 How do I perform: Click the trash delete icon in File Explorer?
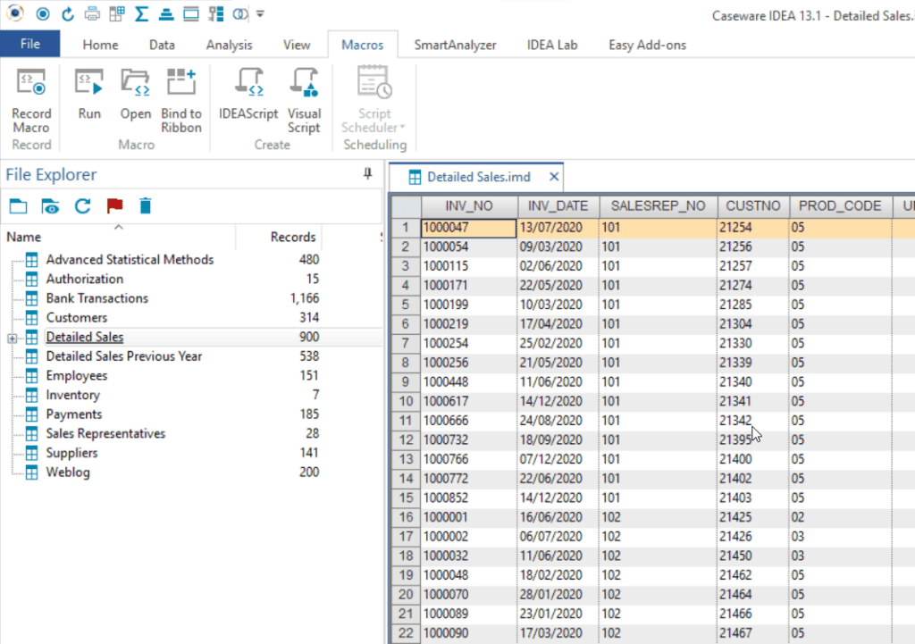(146, 206)
